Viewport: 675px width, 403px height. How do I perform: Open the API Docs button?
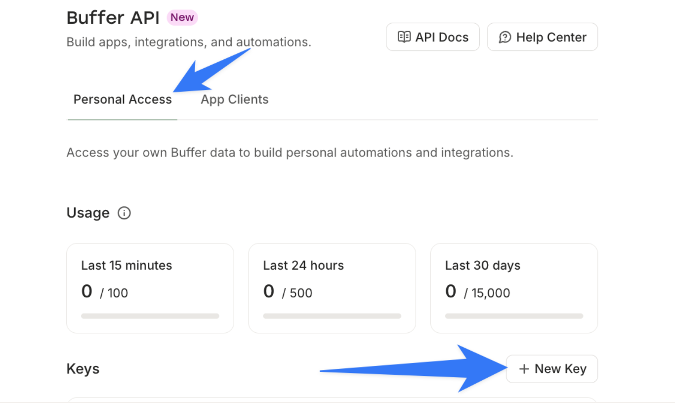pos(432,37)
